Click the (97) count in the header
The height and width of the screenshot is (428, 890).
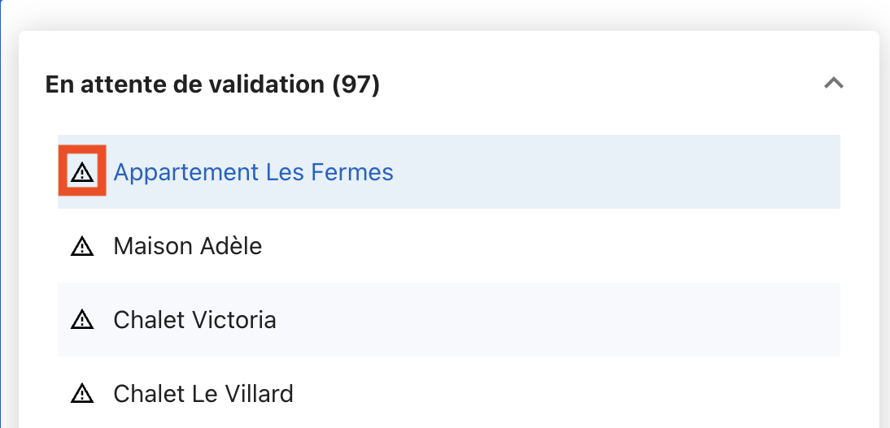(356, 84)
